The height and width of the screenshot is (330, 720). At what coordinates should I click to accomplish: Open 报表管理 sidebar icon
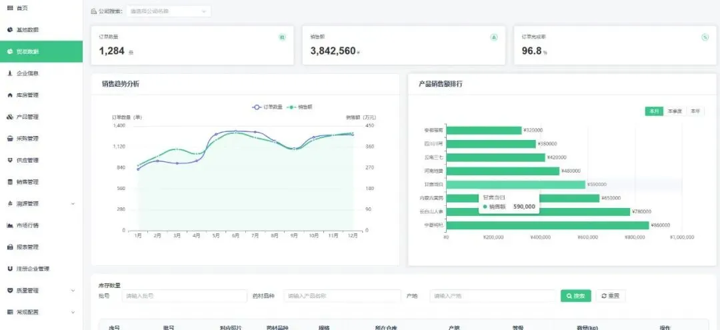coord(10,247)
